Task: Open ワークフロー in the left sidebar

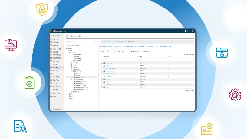Action: coord(57,77)
